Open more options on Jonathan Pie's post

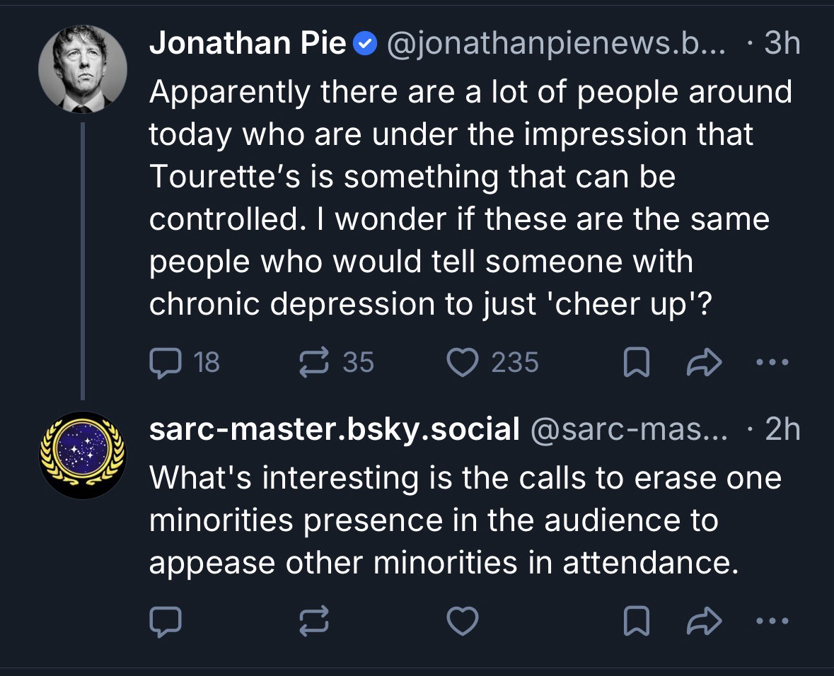[770, 363]
